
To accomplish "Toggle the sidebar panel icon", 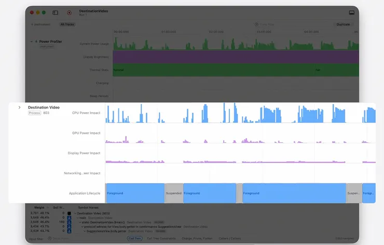I will coord(56,12).
